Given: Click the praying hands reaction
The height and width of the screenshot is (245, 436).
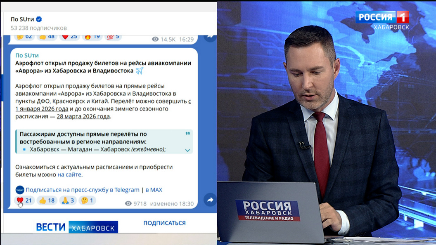Looking at the screenshot, I should coord(67,200).
